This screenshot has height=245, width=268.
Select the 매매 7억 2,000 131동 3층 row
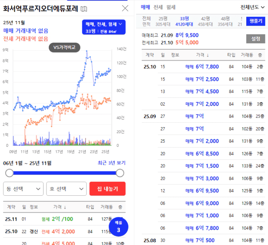click(212, 104)
